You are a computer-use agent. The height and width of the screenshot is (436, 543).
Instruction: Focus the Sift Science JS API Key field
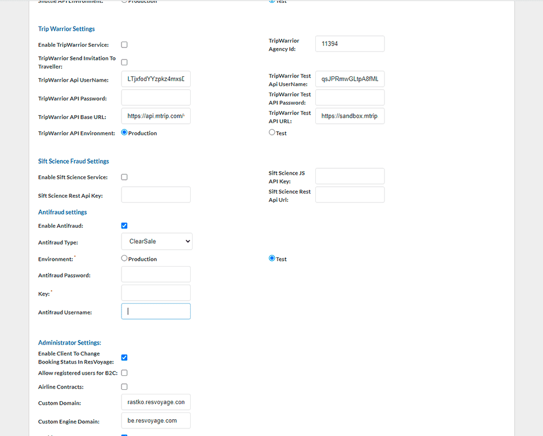(350, 176)
